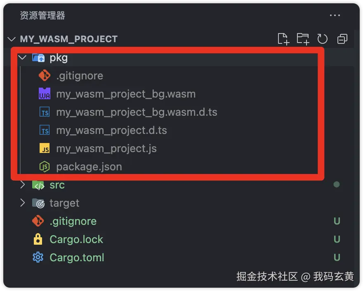The image size is (363, 291).
Task: Open the explorer more actions menu
Action: (x=335, y=16)
